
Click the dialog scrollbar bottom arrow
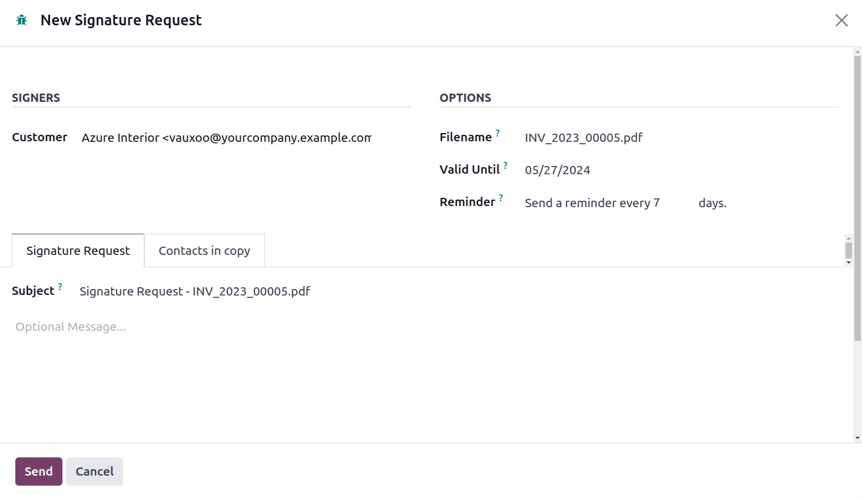(857, 438)
